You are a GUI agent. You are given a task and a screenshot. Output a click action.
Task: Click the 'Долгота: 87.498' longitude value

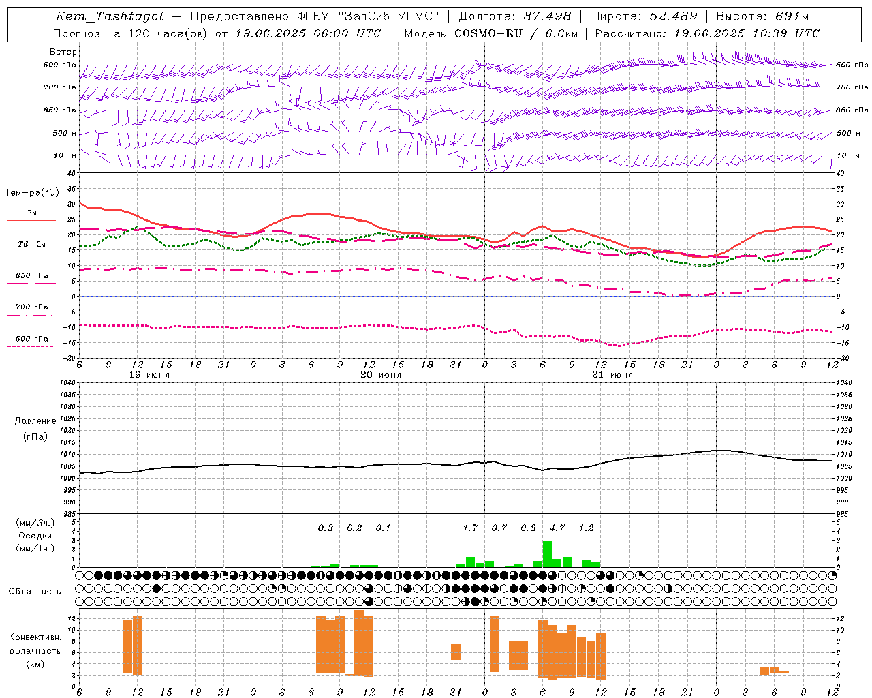click(x=516, y=16)
